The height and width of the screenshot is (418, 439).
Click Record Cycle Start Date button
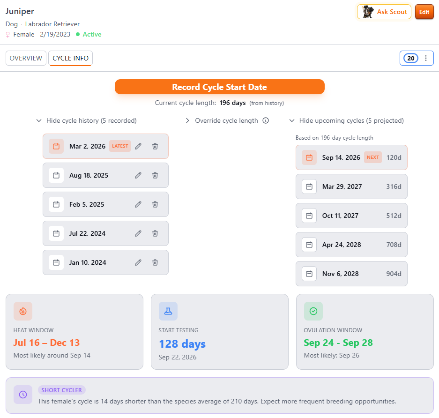tap(219, 87)
